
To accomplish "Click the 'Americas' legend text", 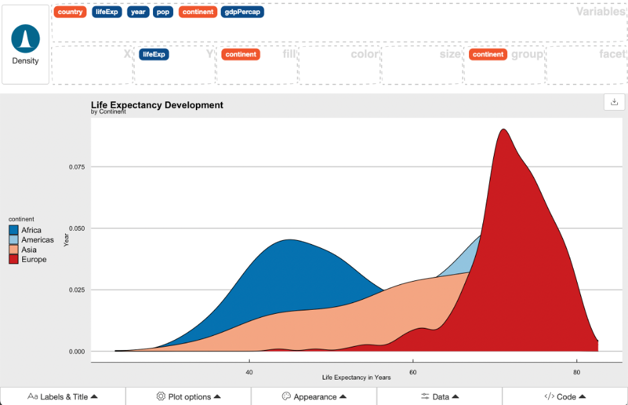I will 38,240.
